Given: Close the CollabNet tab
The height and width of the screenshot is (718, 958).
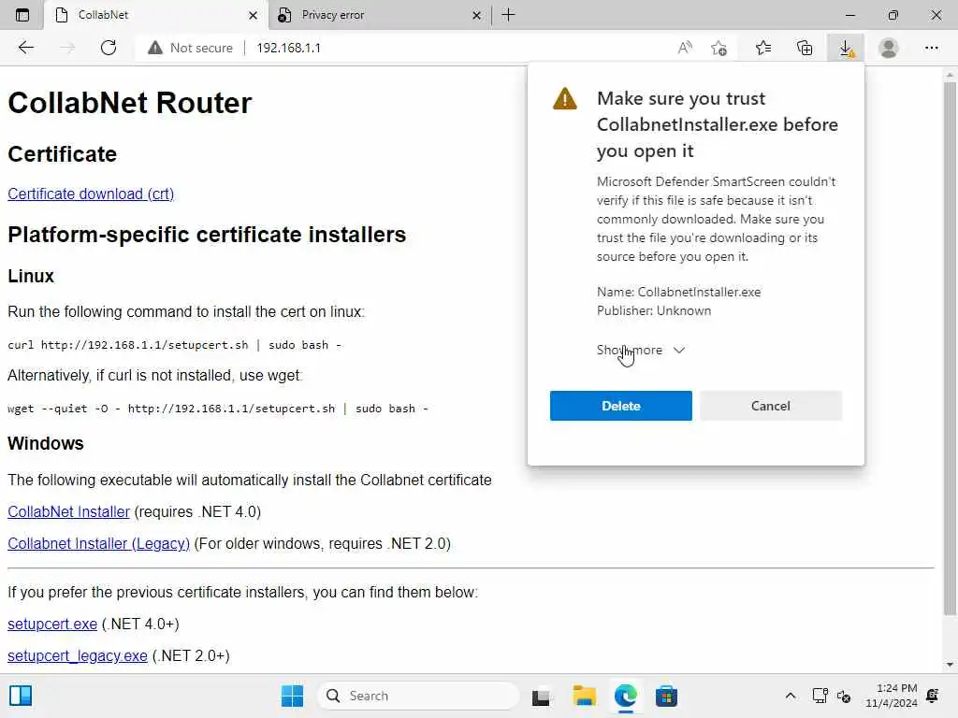Looking at the screenshot, I should pos(253,15).
